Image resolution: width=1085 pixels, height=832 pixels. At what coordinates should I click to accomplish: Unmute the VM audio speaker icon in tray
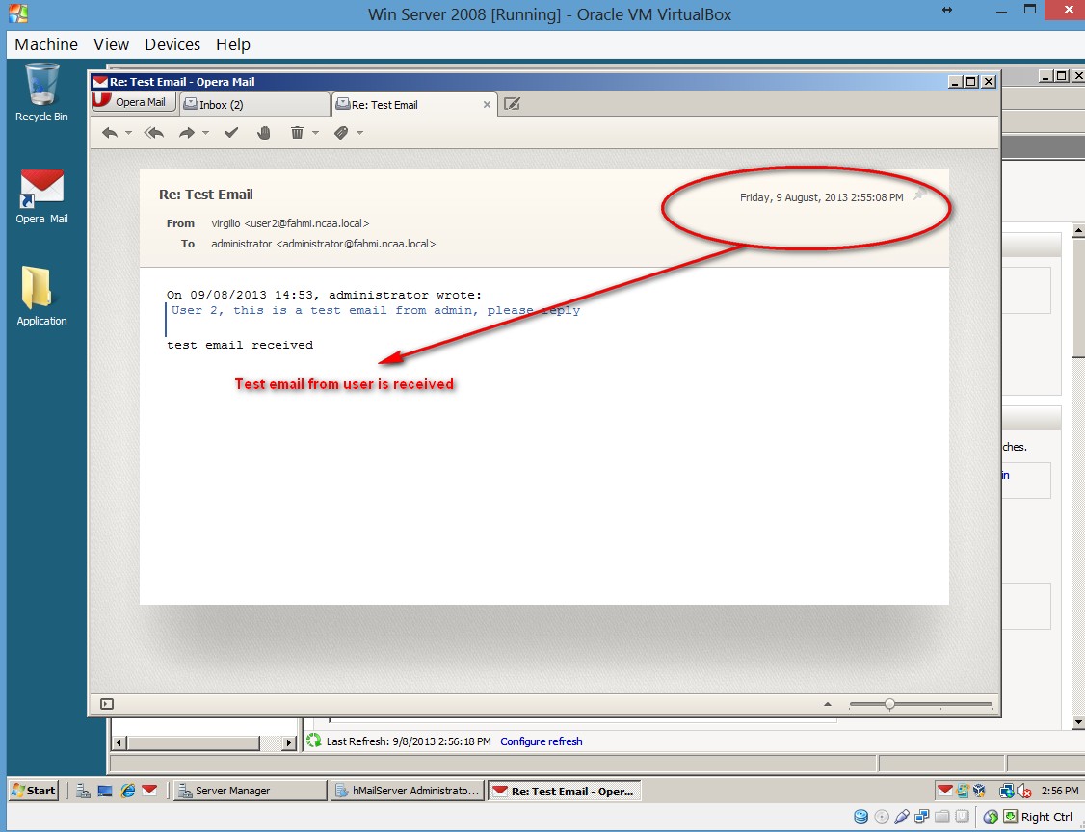click(x=1023, y=790)
